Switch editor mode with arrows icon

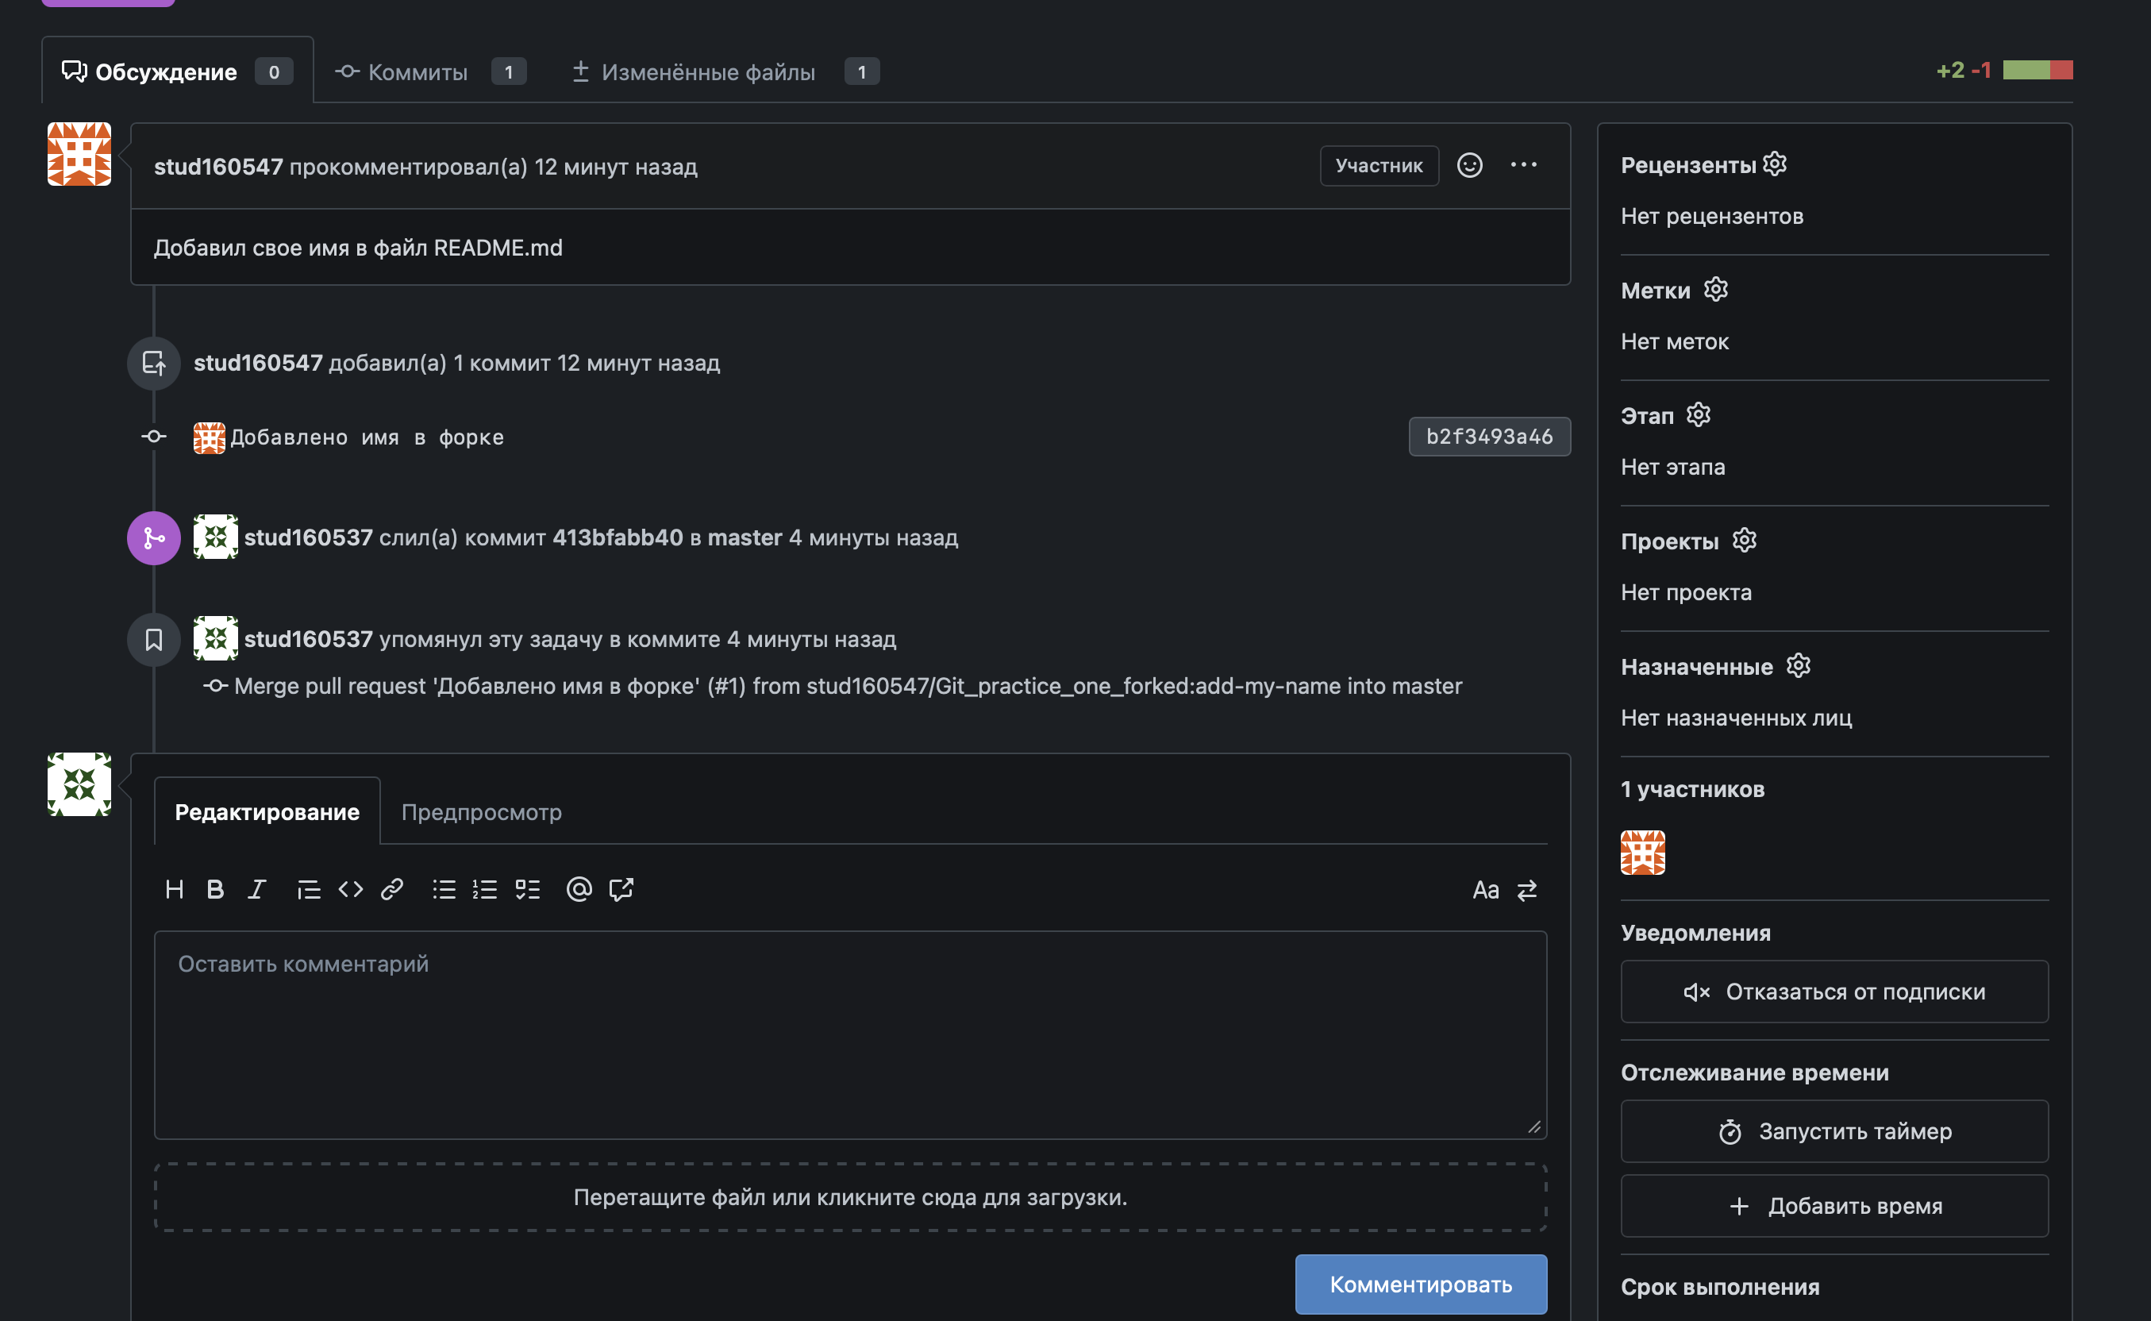click(1526, 890)
